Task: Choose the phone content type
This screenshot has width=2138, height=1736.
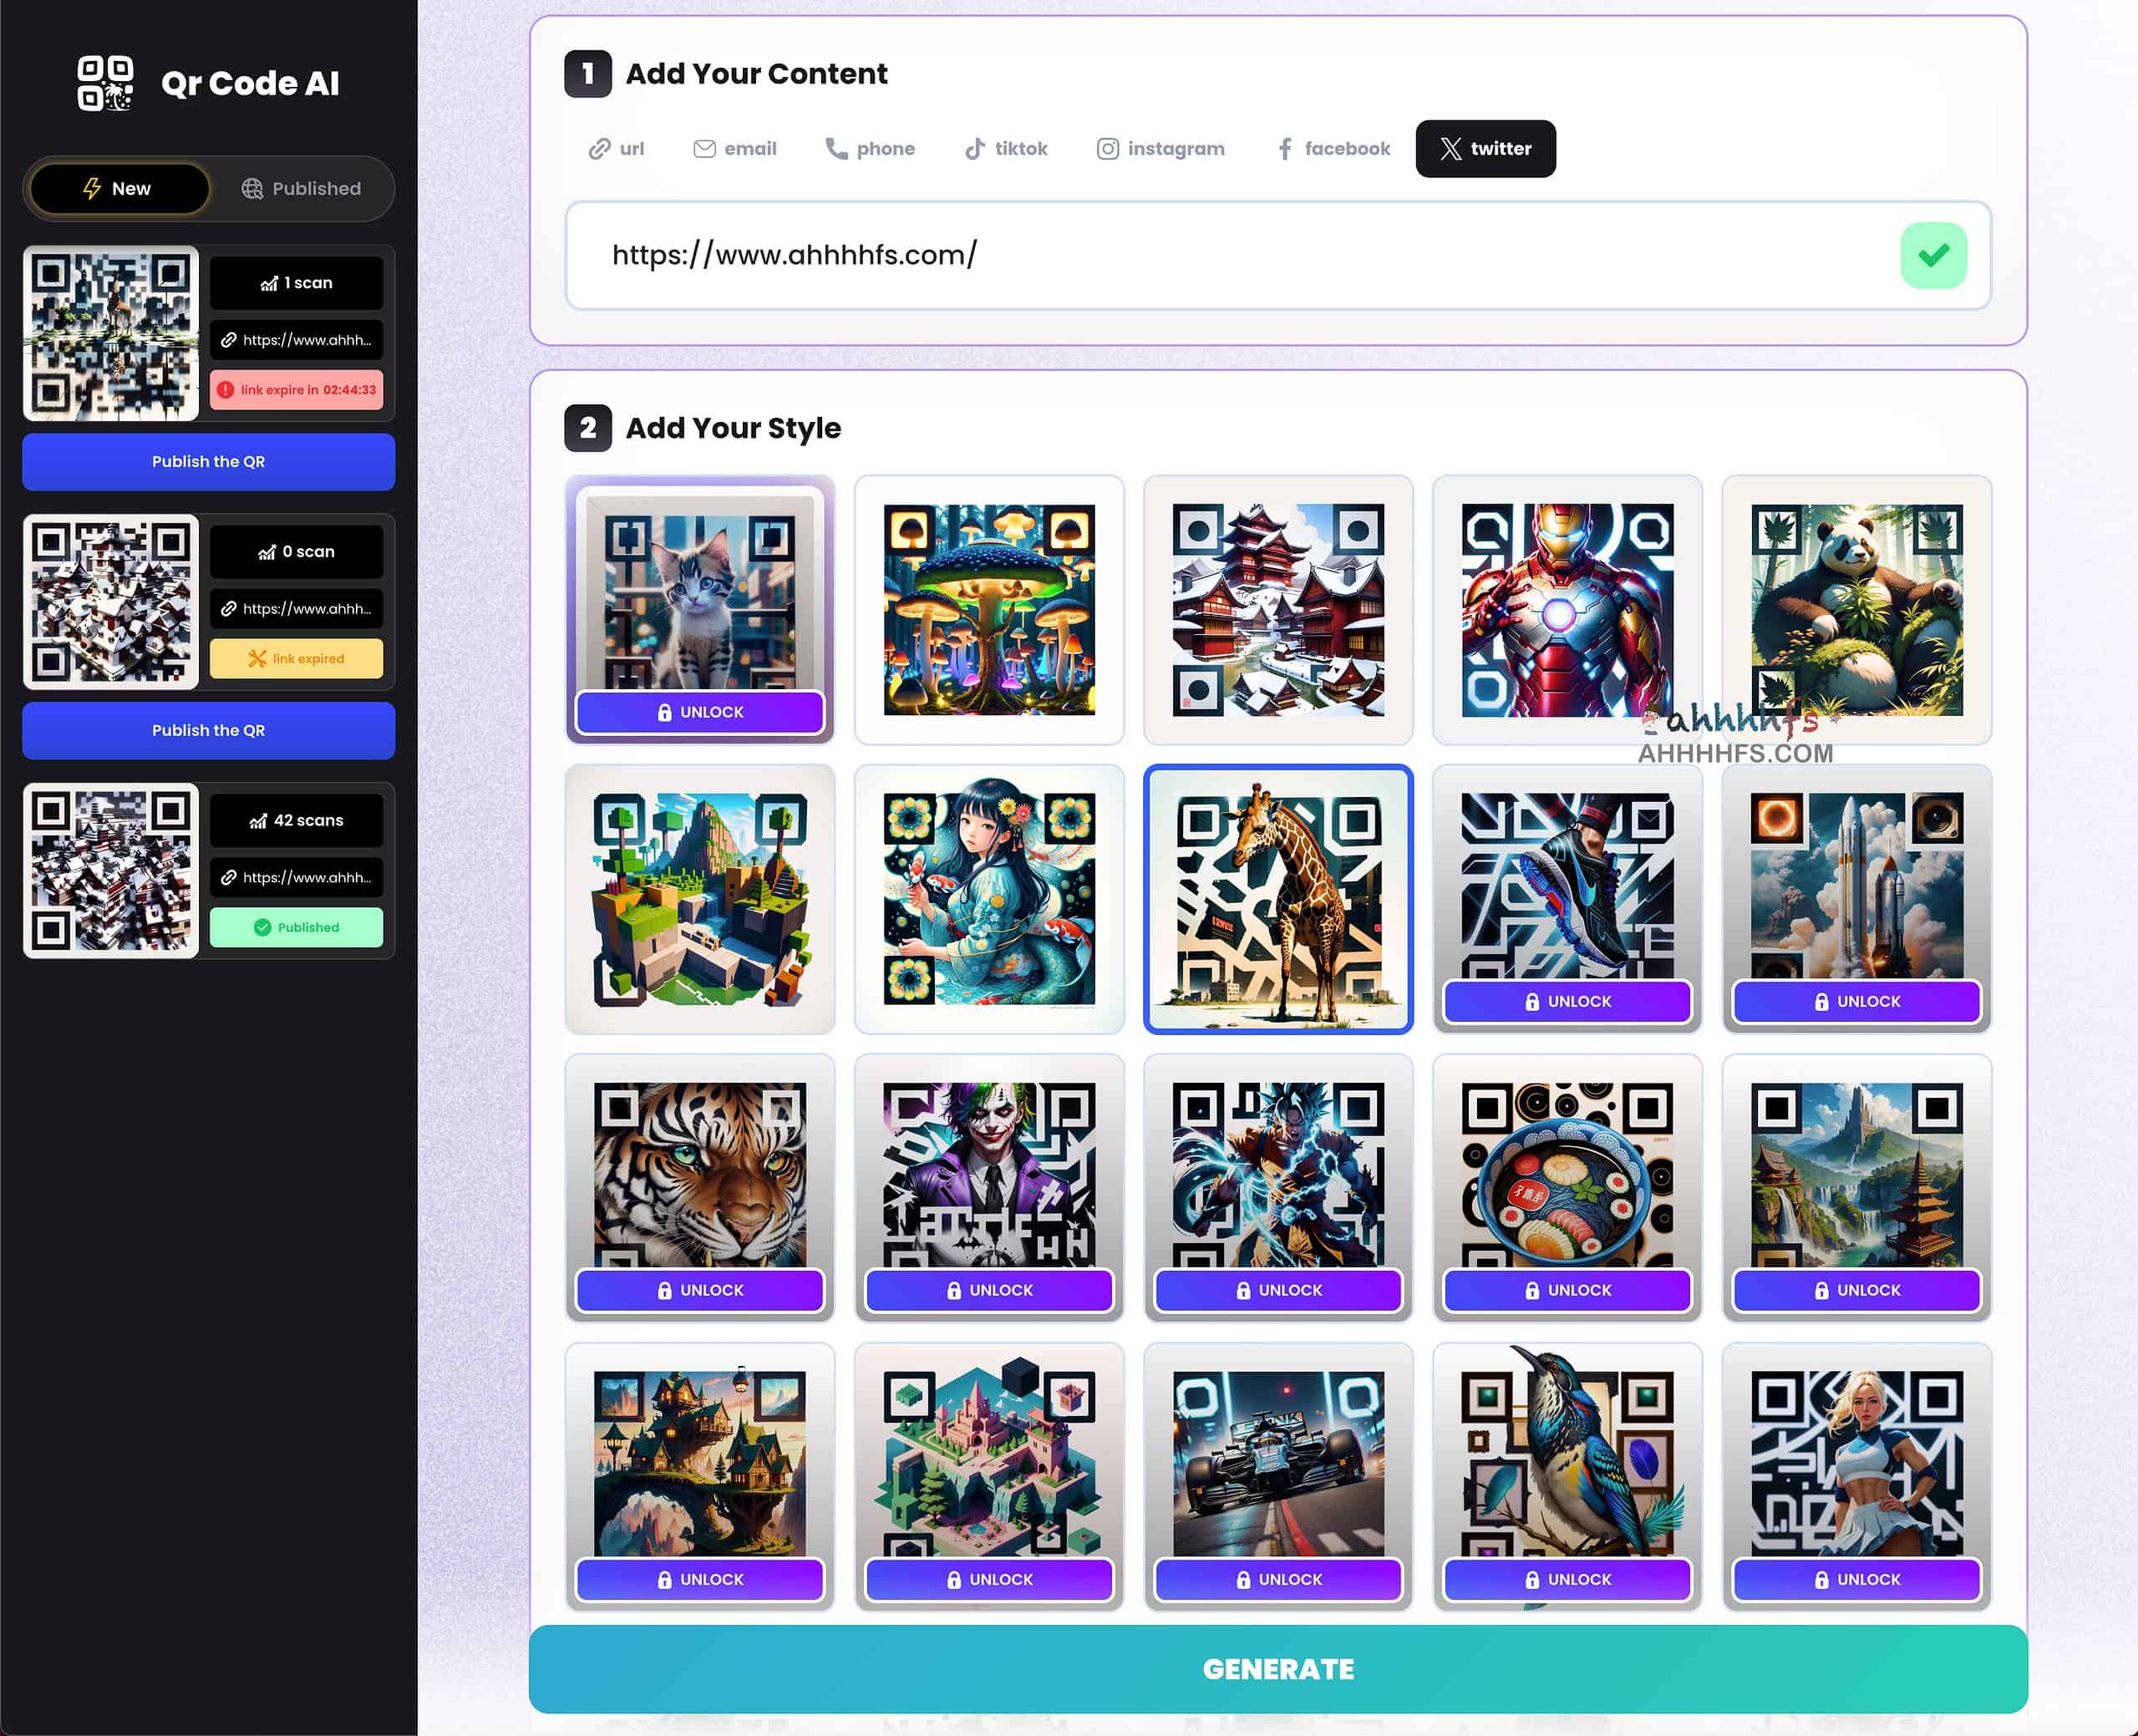Action: tap(869, 149)
